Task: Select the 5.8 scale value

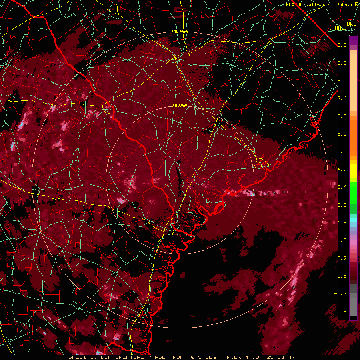Action: [342, 134]
